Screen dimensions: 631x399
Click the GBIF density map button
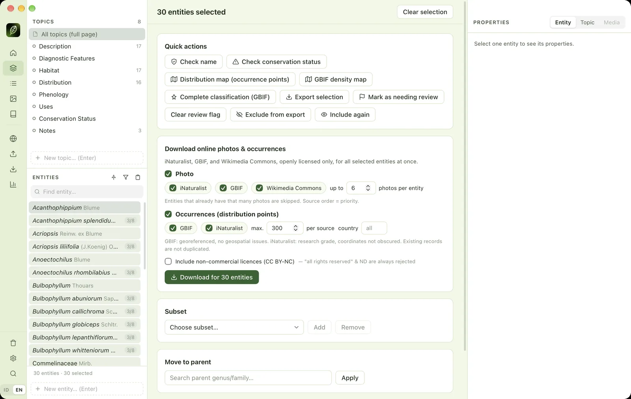pos(336,80)
